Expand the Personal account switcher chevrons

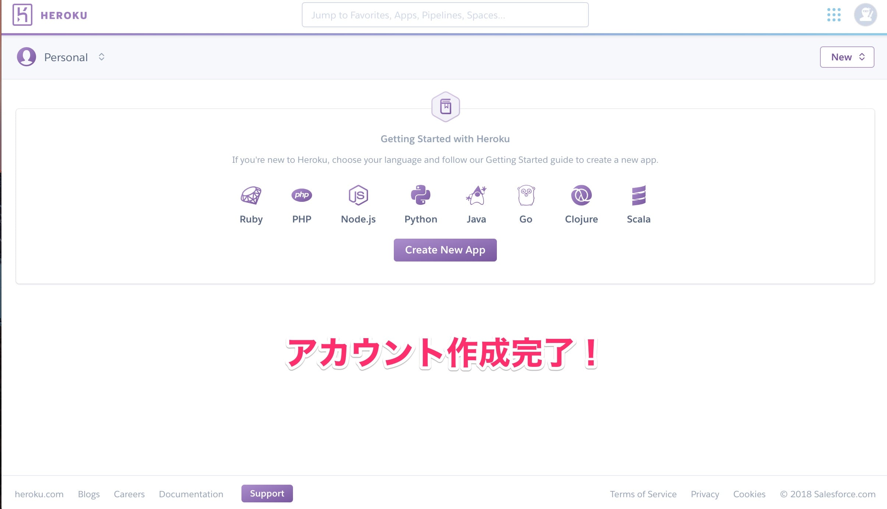coord(102,57)
